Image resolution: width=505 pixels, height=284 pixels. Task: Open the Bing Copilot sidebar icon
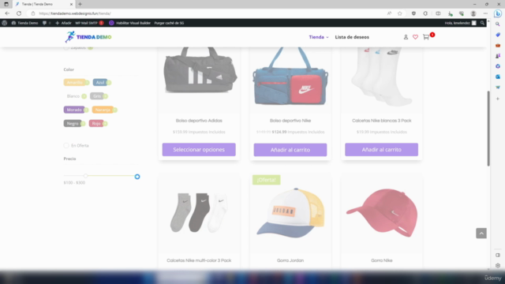click(x=498, y=13)
